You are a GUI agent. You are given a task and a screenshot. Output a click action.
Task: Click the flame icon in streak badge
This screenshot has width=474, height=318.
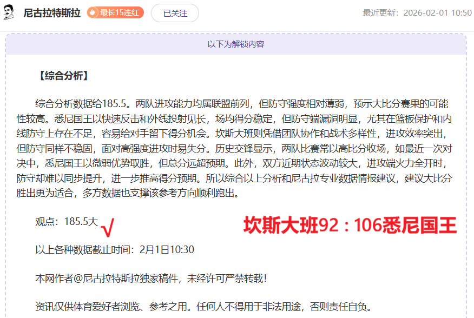[x=93, y=13]
